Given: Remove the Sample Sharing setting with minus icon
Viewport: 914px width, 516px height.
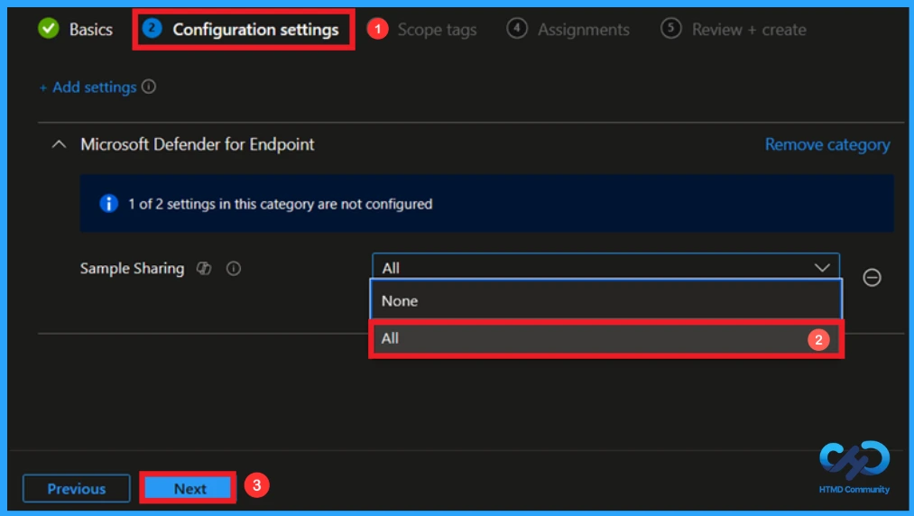Looking at the screenshot, I should [x=872, y=278].
